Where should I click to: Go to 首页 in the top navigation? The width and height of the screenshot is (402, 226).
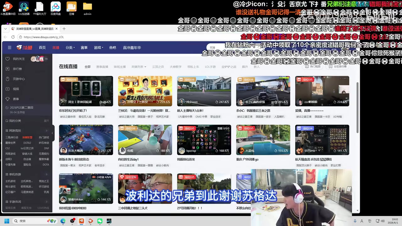point(42,48)
